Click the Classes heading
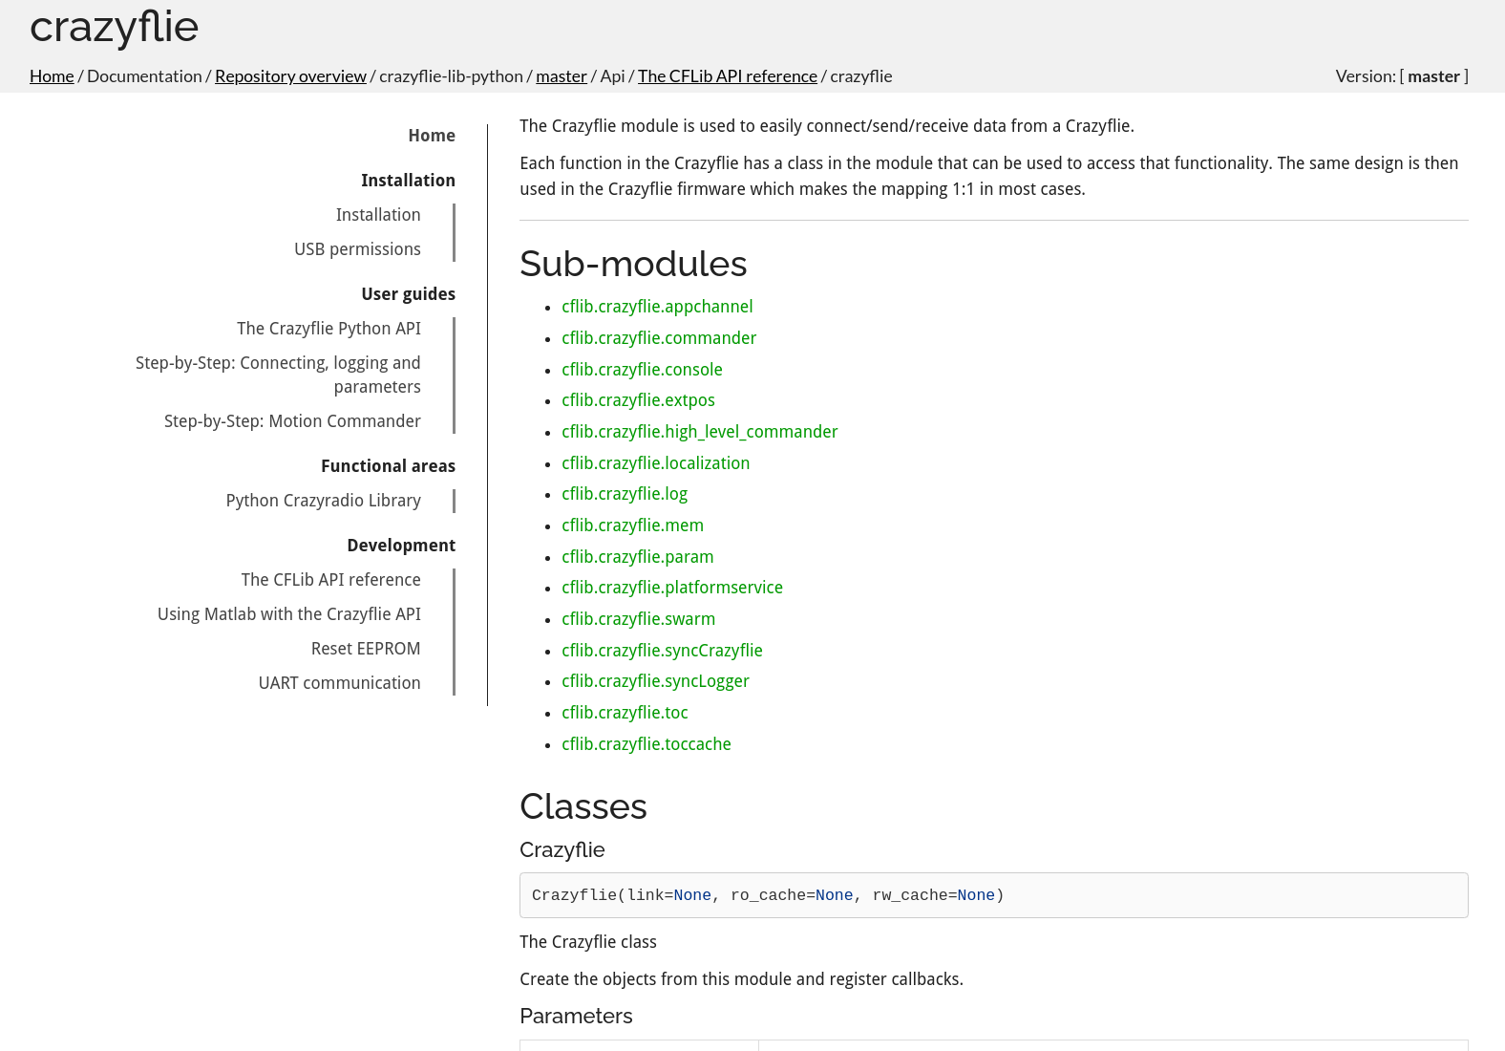The height and width of the screenshot is (1051, 1505). 583,806
